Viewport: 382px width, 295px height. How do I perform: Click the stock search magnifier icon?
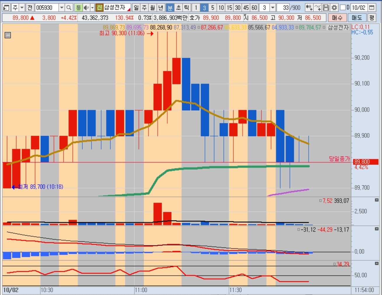[x=69, y=8]
